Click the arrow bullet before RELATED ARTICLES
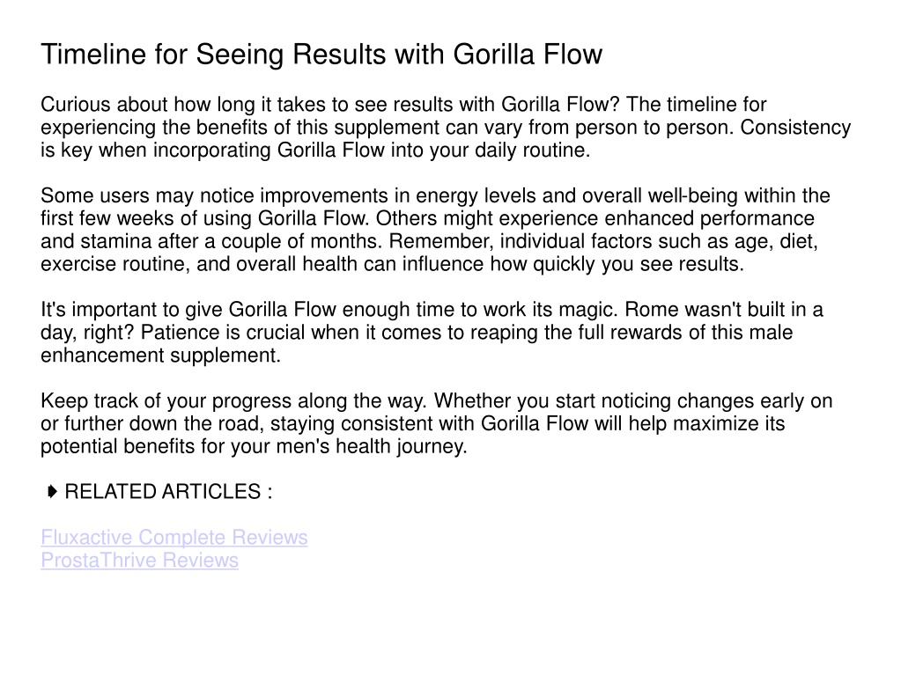The image size is (901, 675). 52,491
